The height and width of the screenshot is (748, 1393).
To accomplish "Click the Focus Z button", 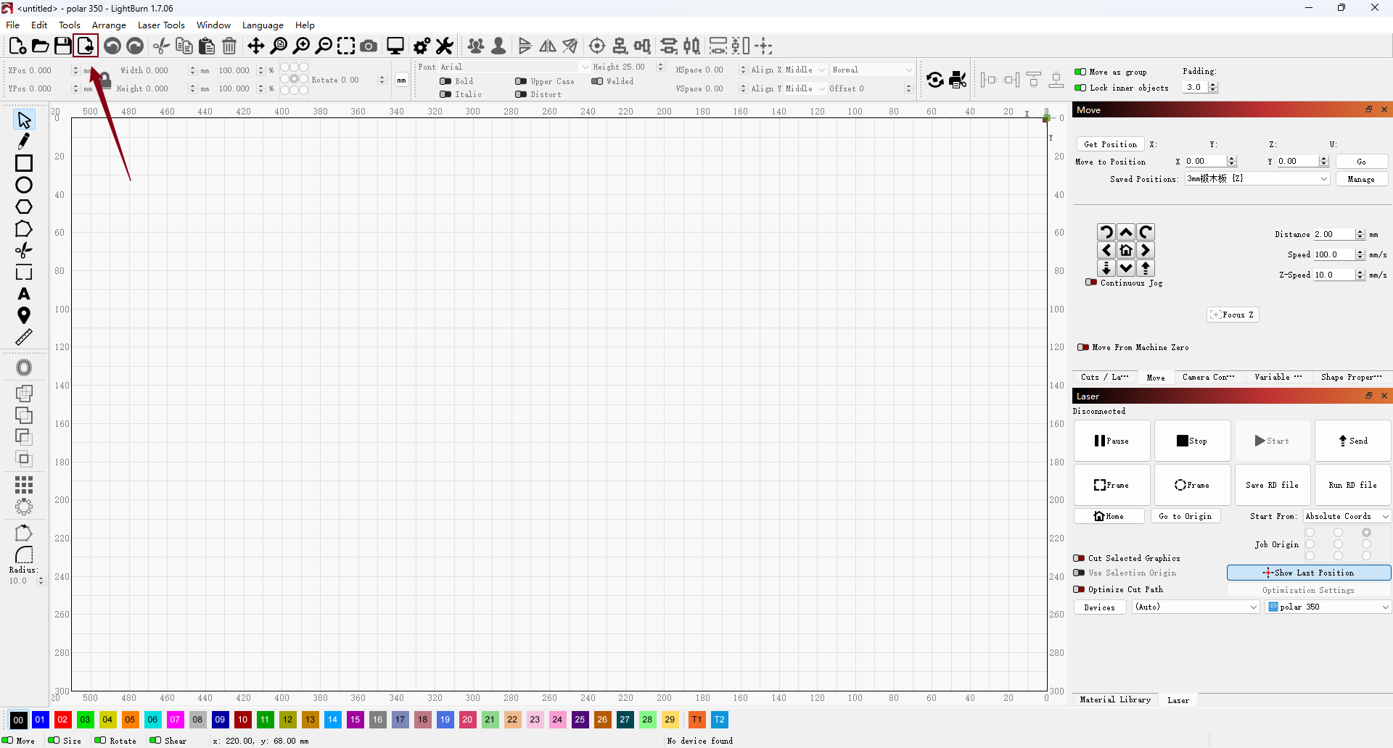I will click(x=1232, y=315).
